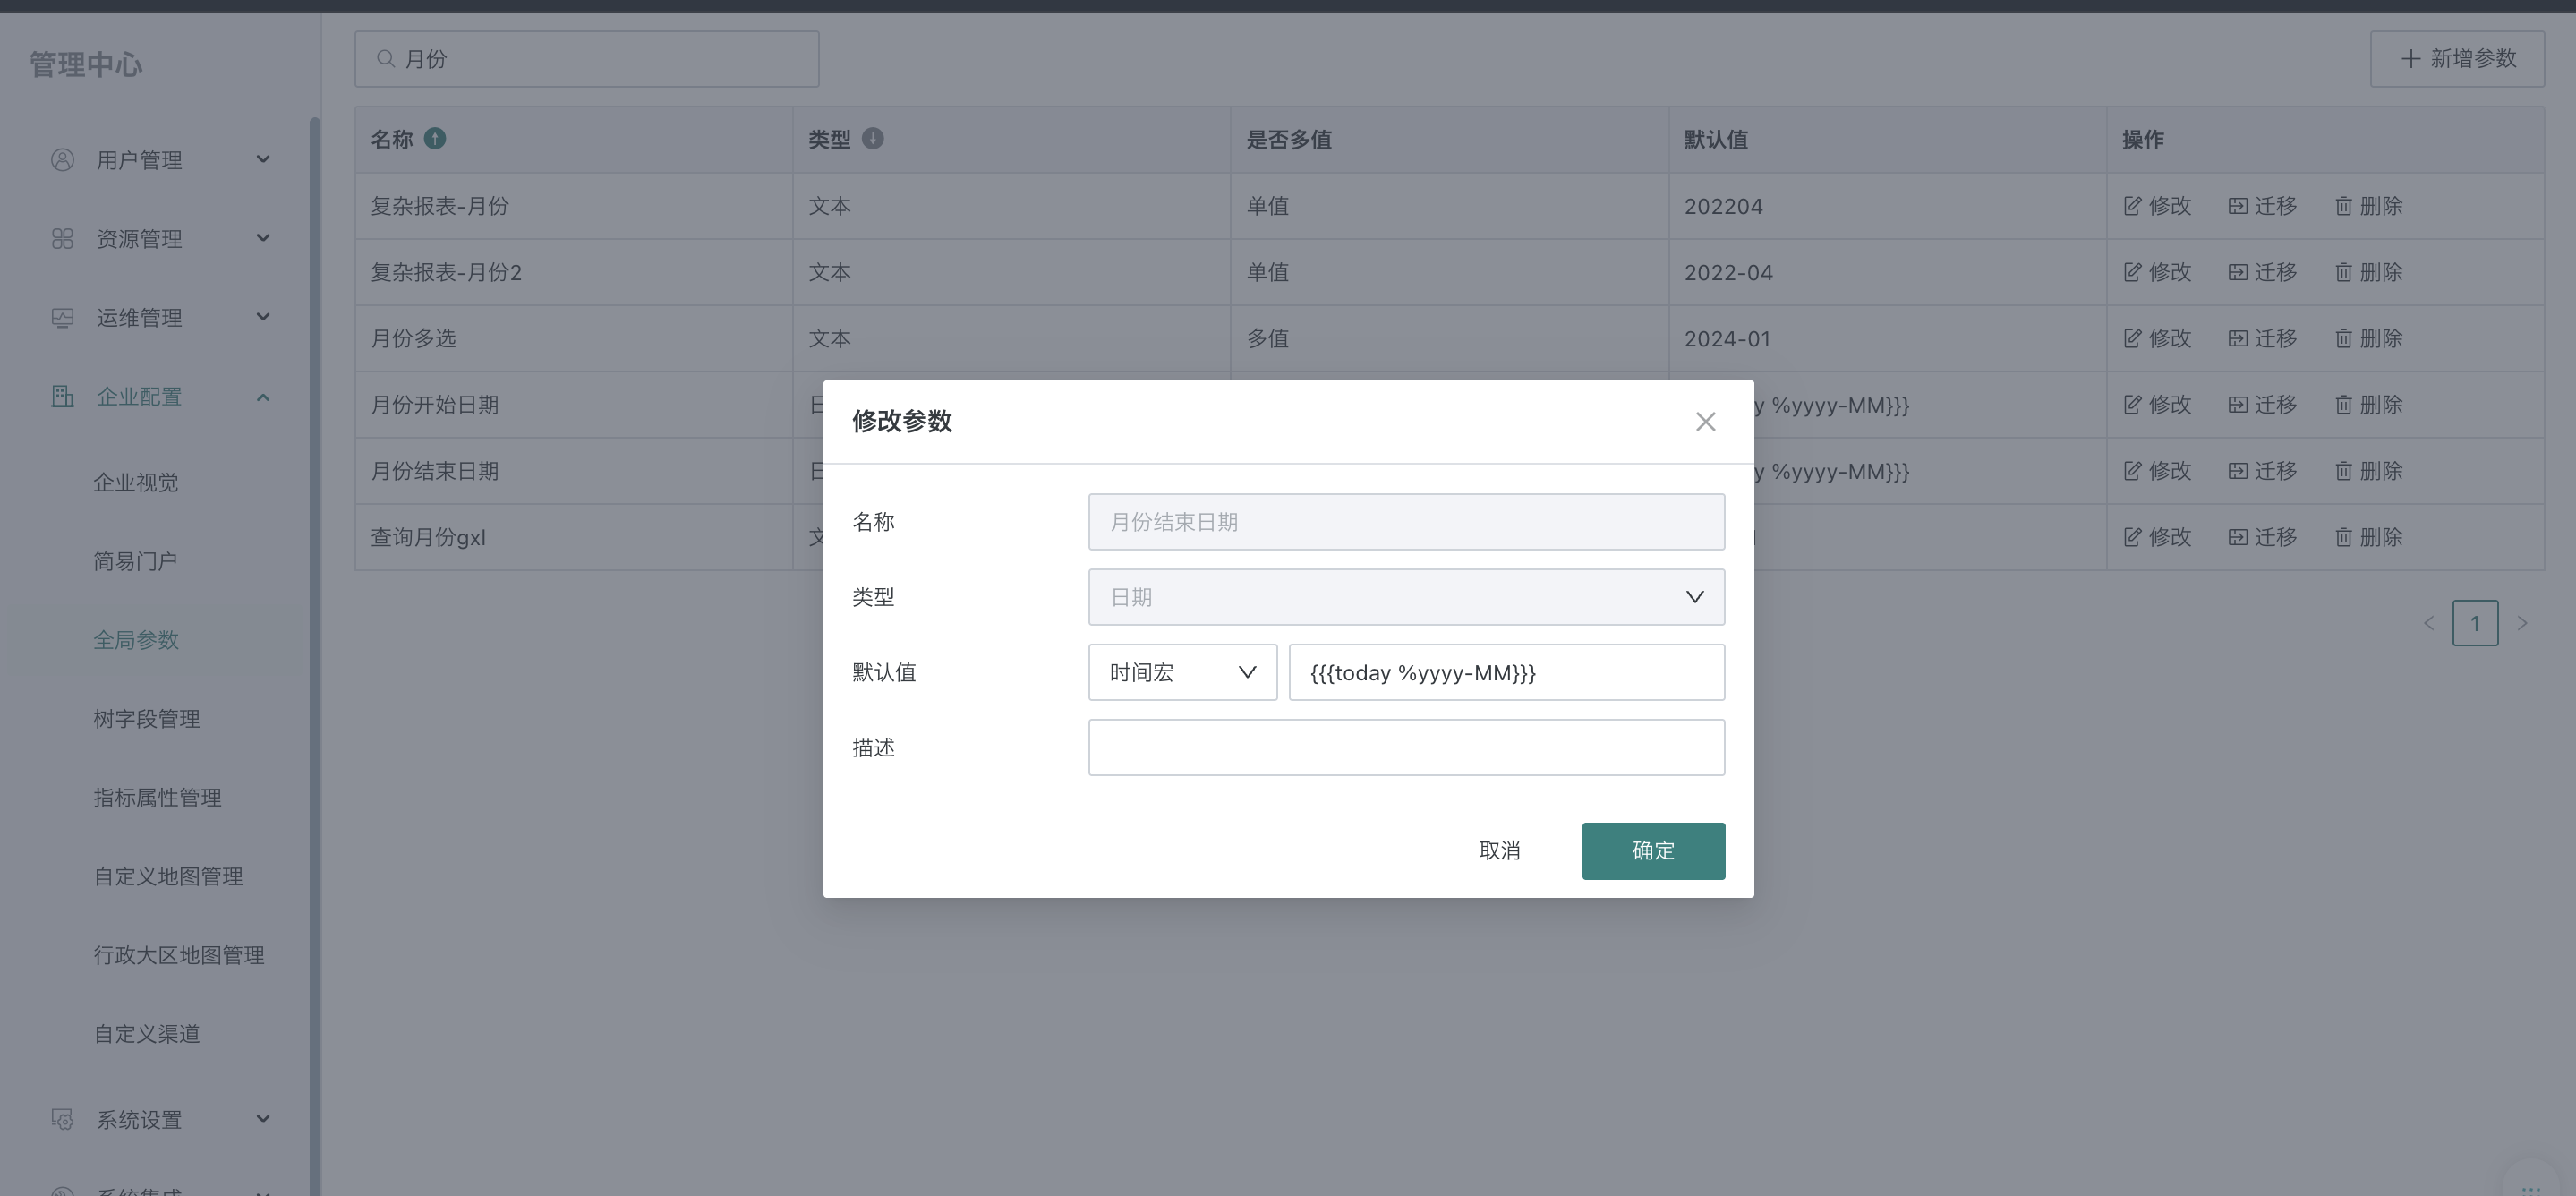Click the 资源管理 sidebar icon
Screen dimensions: 2576x1196
[x=62, y=238]
